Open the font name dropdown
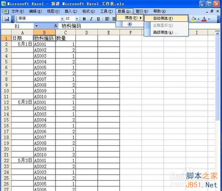Image resolution: width=222 pixels, height=191 pixels. click(62, 19)
